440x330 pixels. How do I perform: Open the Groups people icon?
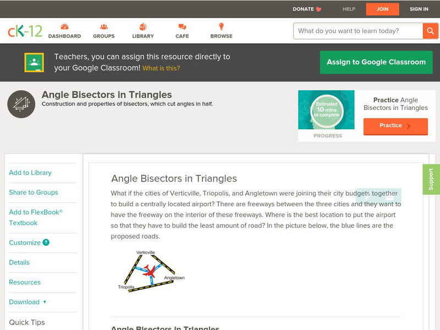coord(104,26)
